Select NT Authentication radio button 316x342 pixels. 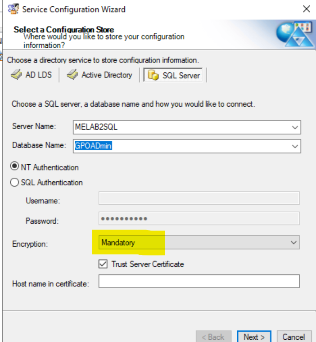(14, 167)
